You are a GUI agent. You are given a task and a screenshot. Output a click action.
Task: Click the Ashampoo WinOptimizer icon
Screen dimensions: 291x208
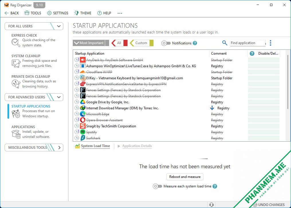[x=82, y=66]
